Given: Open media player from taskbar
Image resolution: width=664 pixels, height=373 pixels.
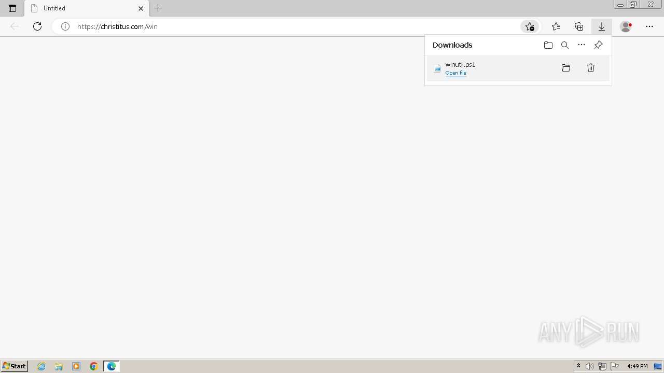Looking at the screenshot, I should [x=76, y=366].
